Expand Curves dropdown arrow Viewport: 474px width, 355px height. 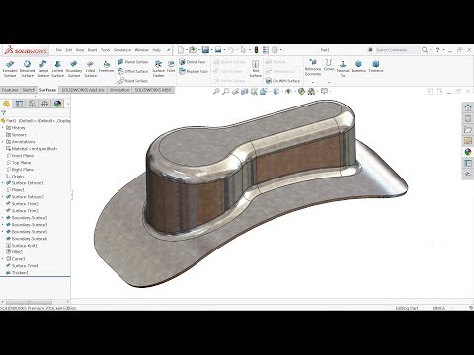pyautogui.click(x=329, y=82)
